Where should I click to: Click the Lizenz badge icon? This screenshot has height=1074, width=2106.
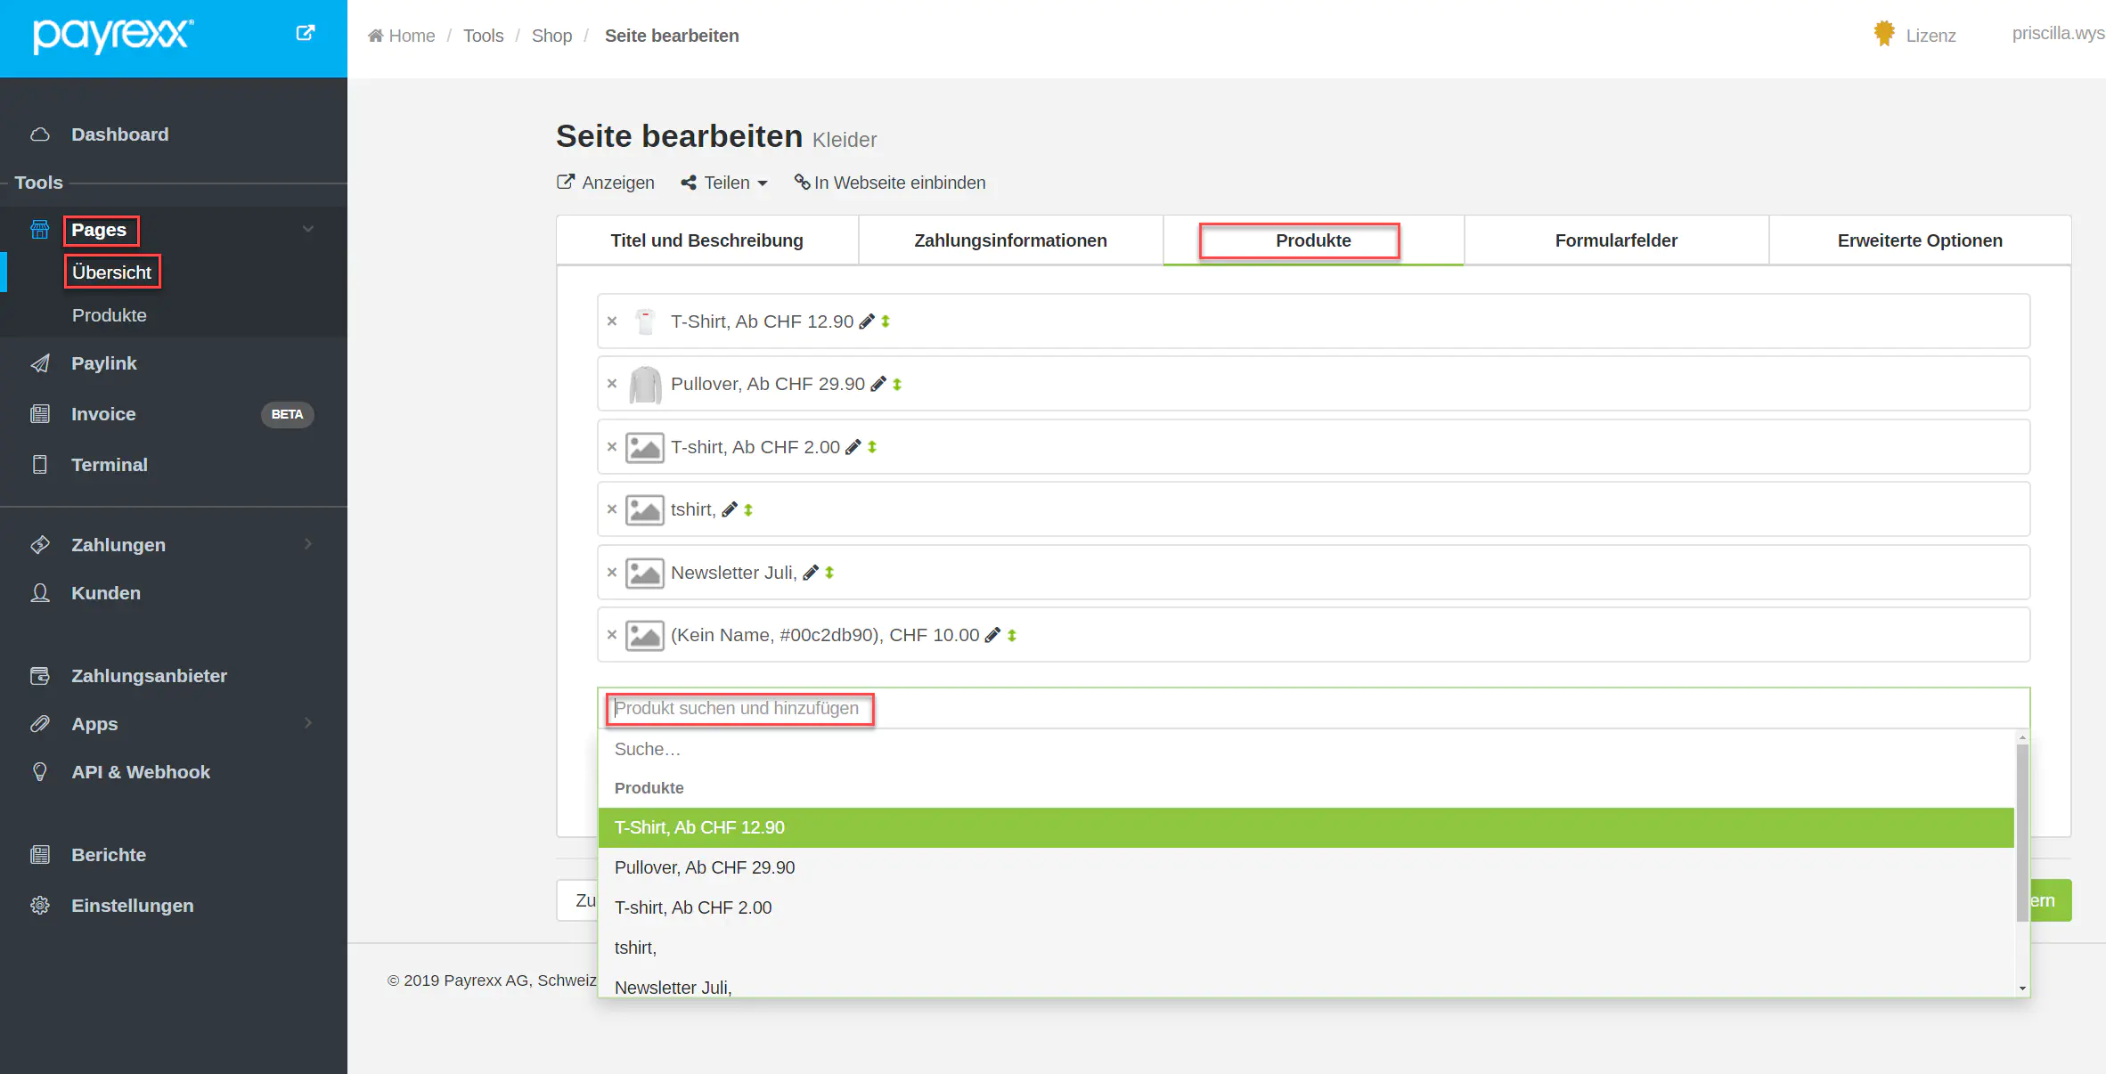coord(1884,34)
